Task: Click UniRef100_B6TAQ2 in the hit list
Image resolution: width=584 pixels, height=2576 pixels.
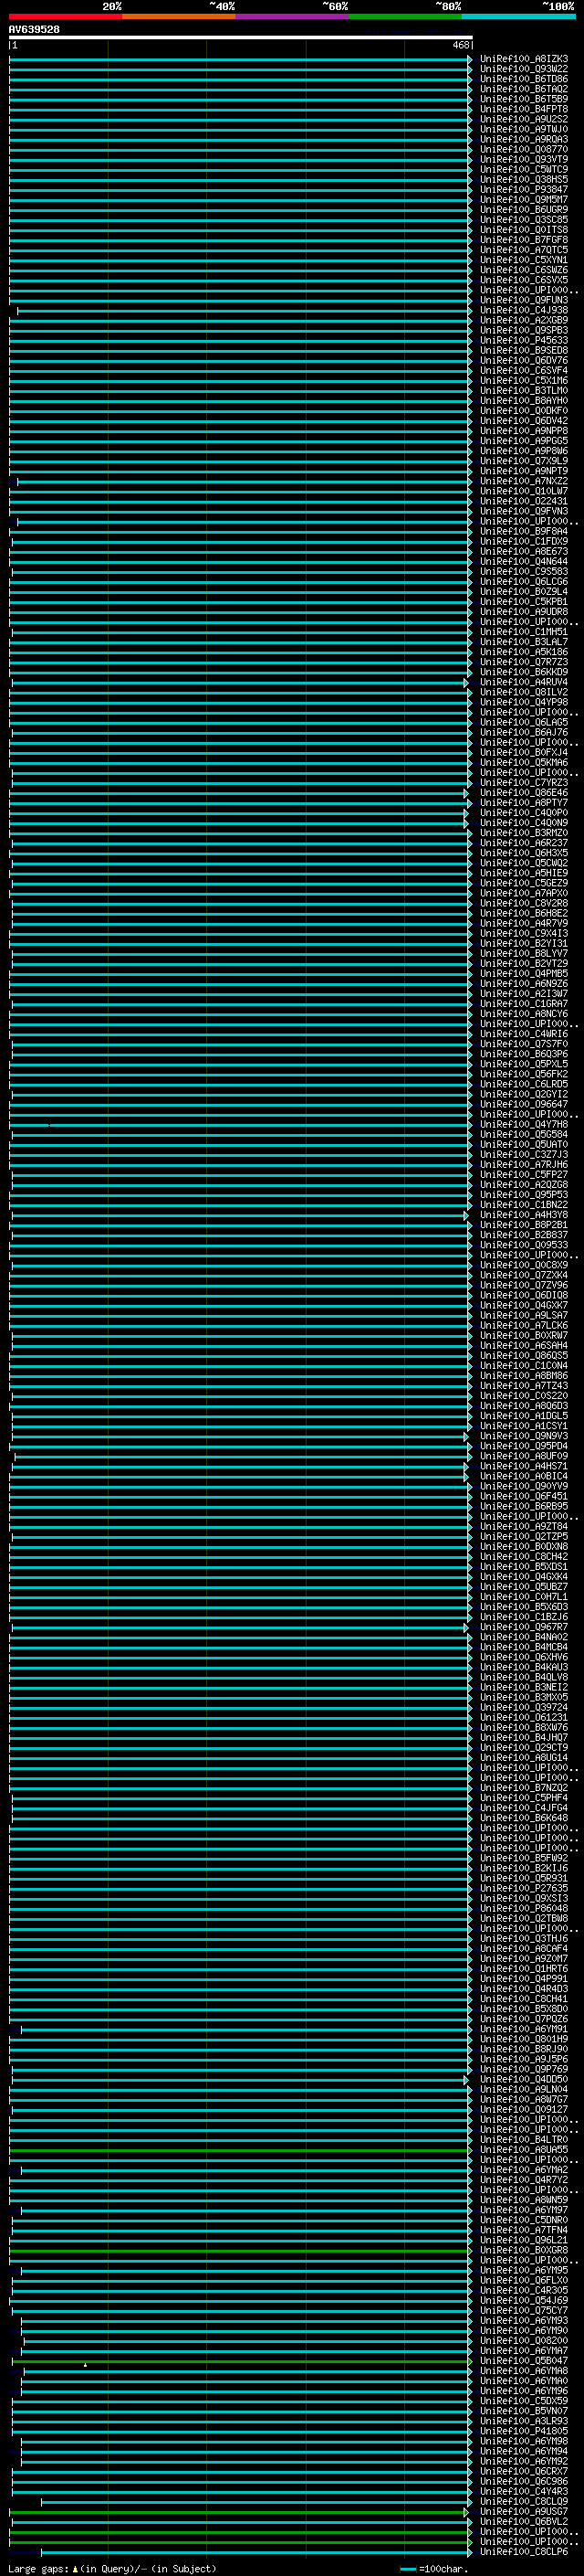Action: [524, 89]
